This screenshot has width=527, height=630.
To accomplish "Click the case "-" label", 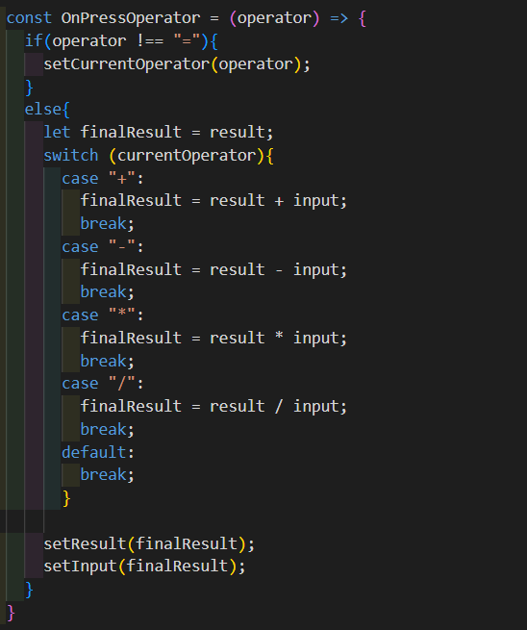I will (x=103, y=246).
